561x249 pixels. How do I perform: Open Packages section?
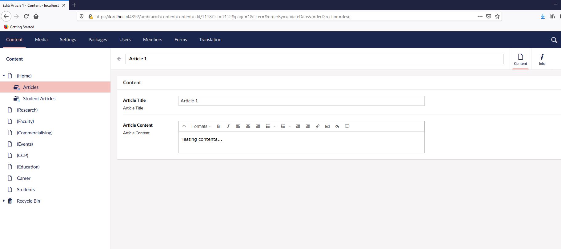tap(98, 40)
